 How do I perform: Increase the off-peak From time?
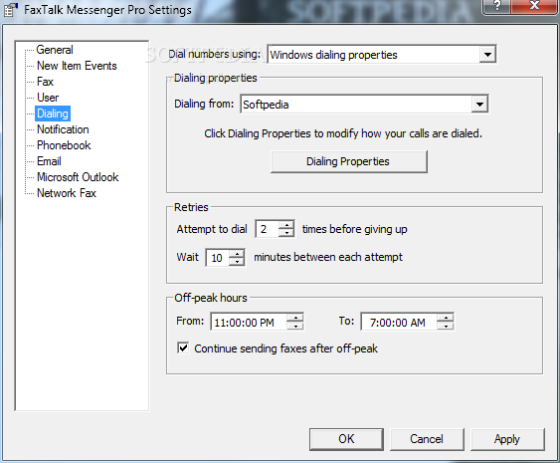point(295,318)
